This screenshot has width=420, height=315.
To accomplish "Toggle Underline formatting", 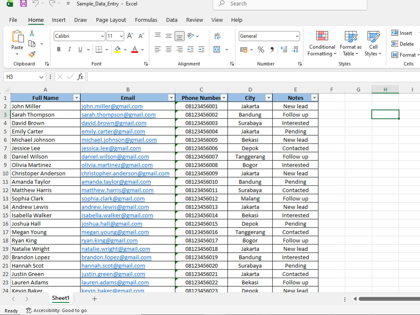I will [x=80, y=49].
